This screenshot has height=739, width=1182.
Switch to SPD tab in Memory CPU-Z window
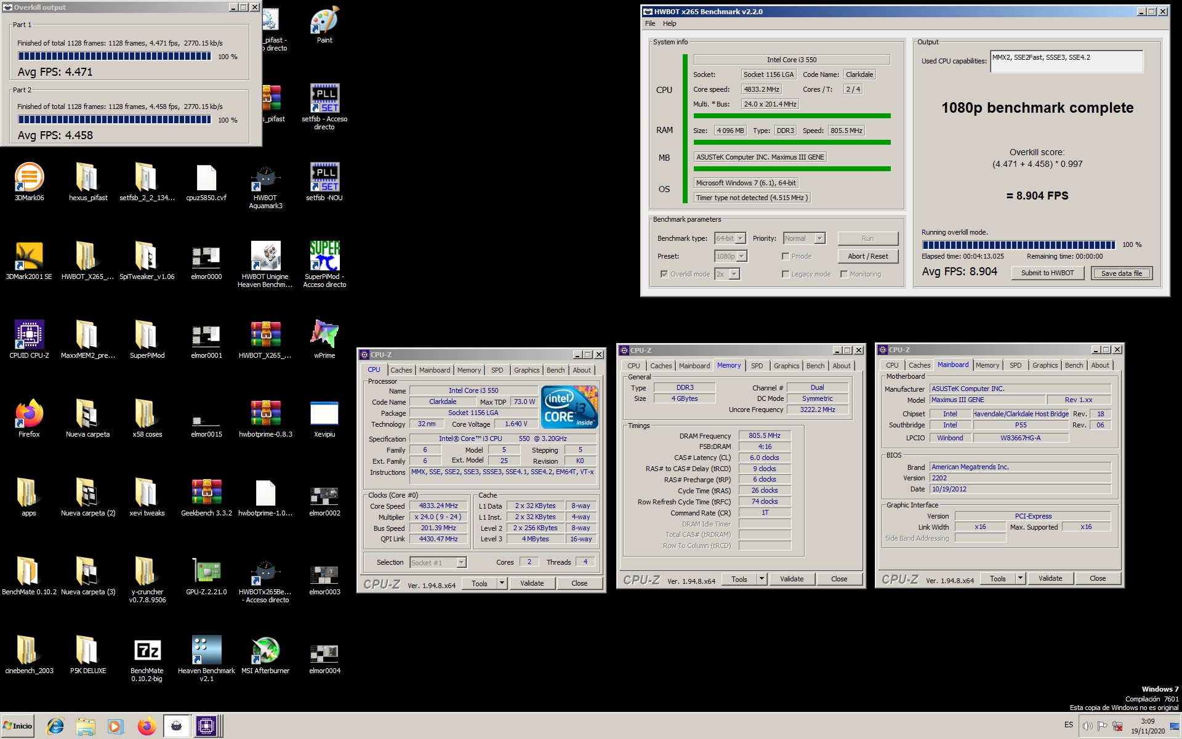point(757,366)
